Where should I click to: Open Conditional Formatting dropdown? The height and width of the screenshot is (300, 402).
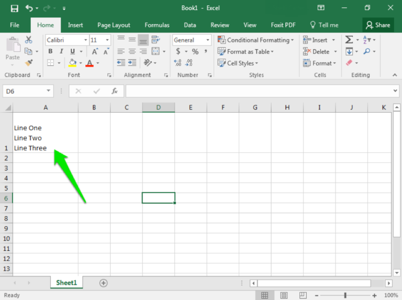(x=255, y=40)
